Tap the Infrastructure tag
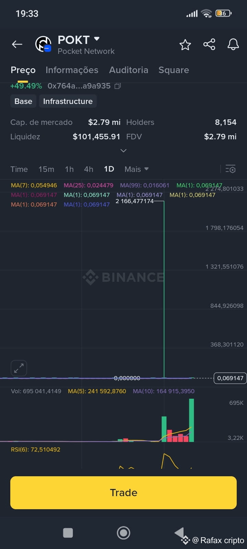 (x=68, y=101)
